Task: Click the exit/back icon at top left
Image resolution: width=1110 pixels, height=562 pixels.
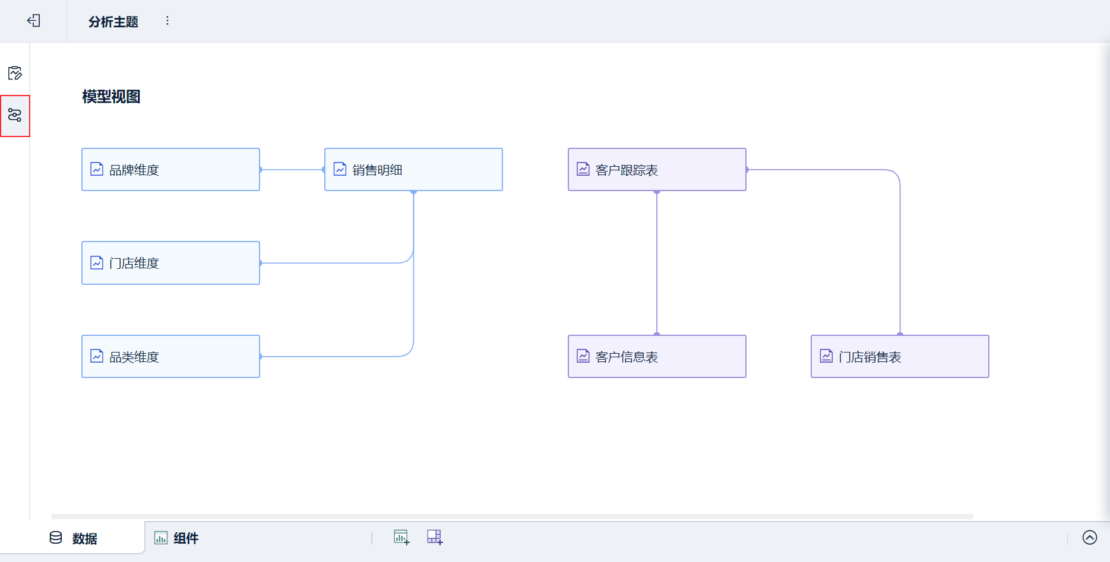Action: [x=34, y=21]
